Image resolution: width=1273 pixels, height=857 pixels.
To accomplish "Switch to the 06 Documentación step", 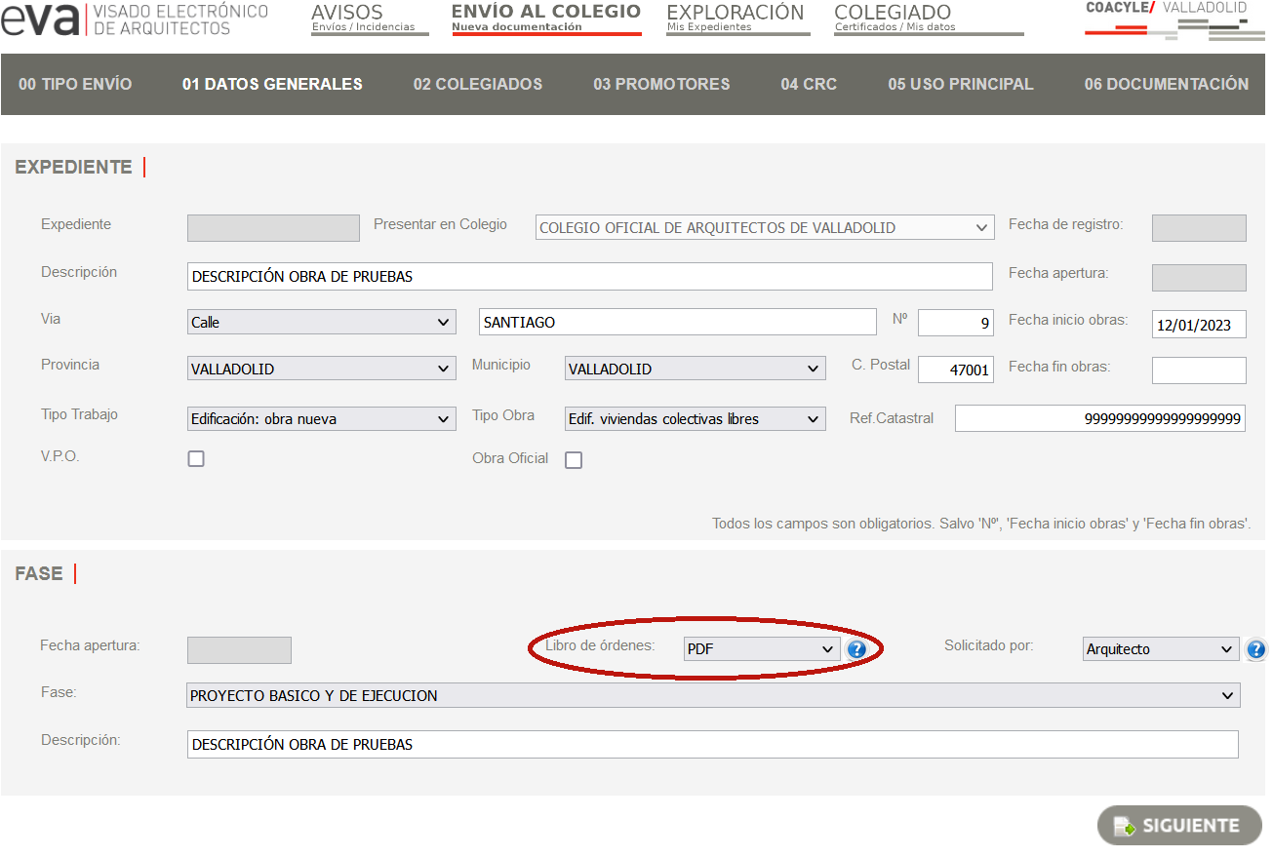I will pyautogui.click(x=1166, y=84).
